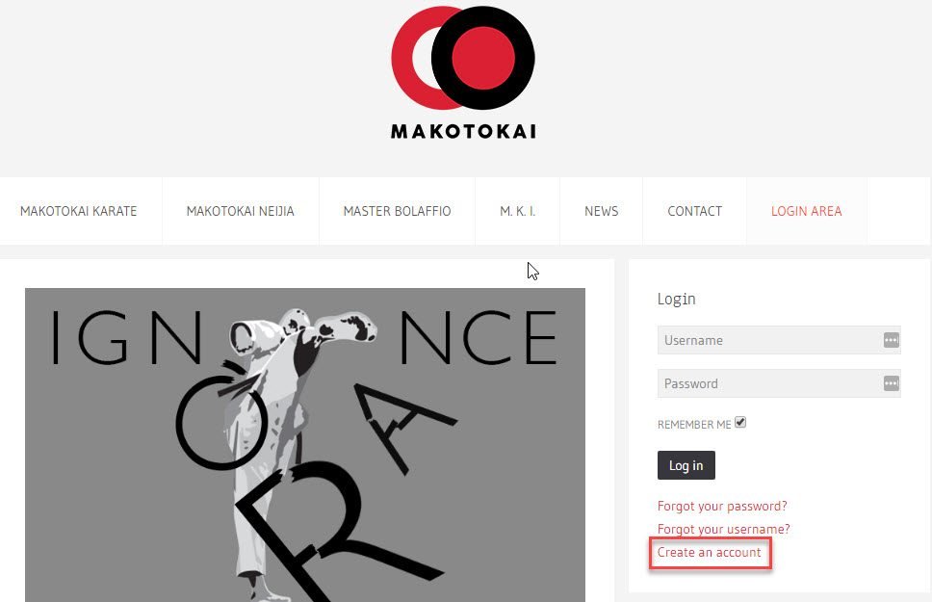Focus the Username input field
Viewport: 932px width, 602px height.
[x=779, y=340]
